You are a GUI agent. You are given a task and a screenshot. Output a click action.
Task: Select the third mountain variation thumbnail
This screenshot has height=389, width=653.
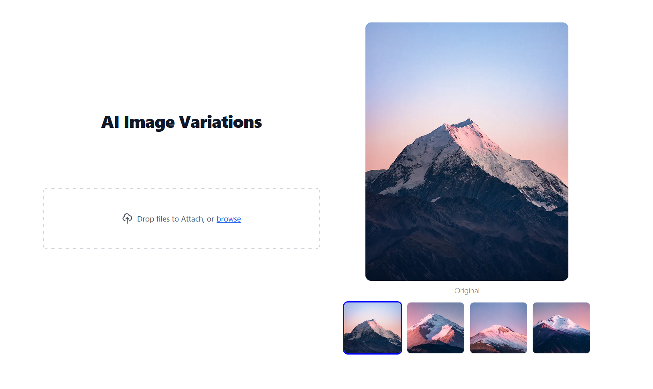[x=499, y=328]
